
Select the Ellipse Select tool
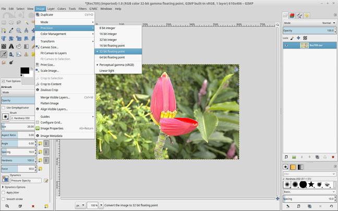coord(11,22)
